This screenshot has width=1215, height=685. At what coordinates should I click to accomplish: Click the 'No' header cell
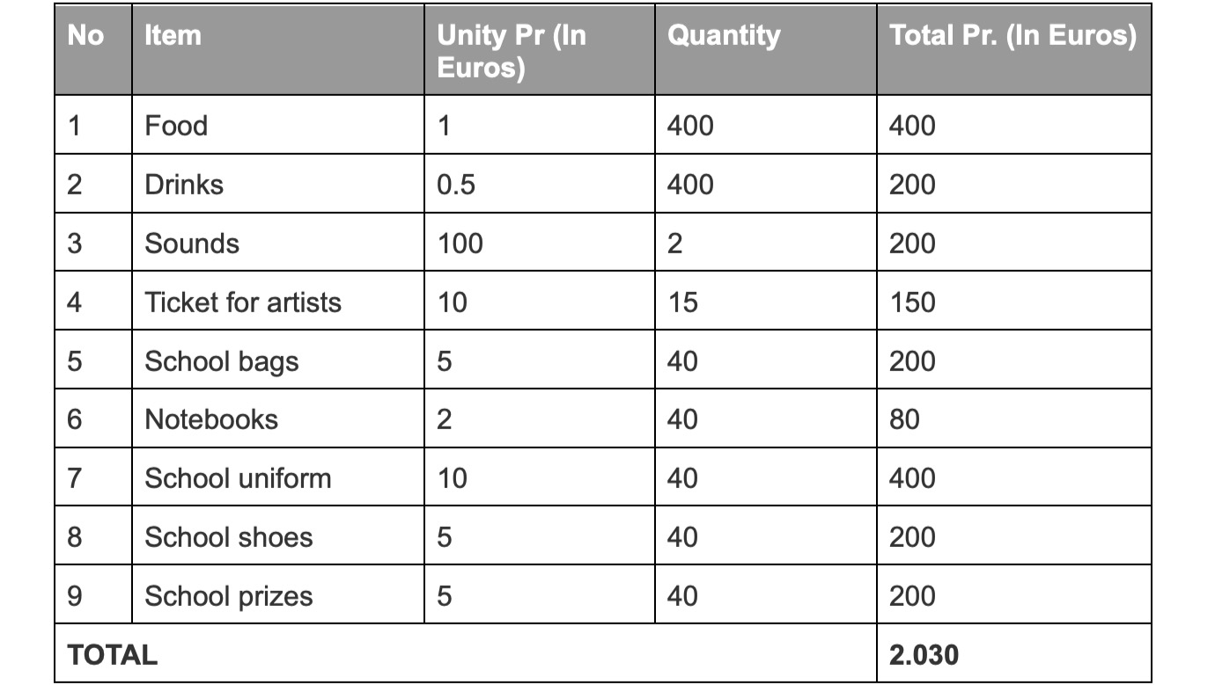click(93, 50)
